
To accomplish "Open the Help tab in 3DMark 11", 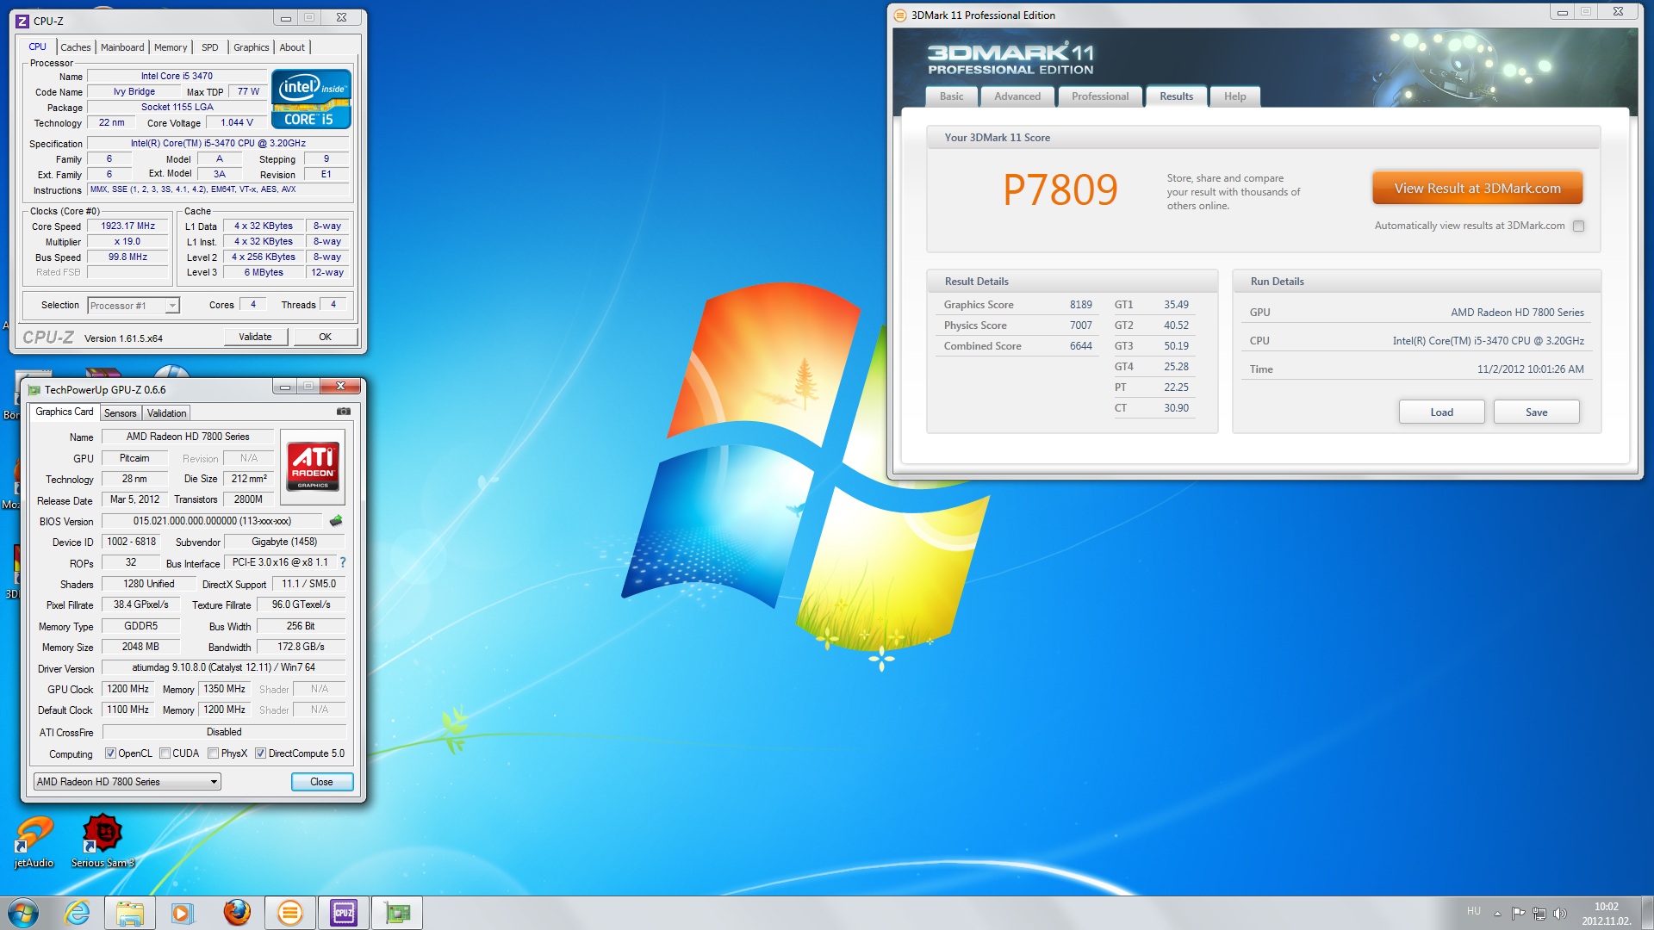I will coord(1235,96).
